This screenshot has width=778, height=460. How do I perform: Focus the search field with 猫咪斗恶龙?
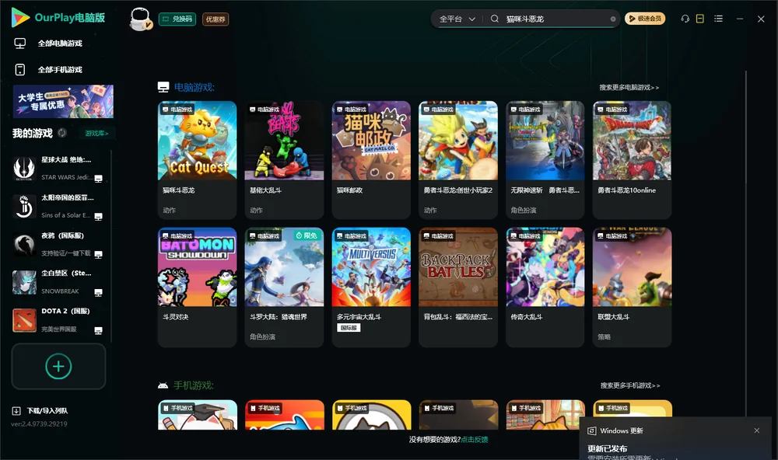click(x=555, y=19)
